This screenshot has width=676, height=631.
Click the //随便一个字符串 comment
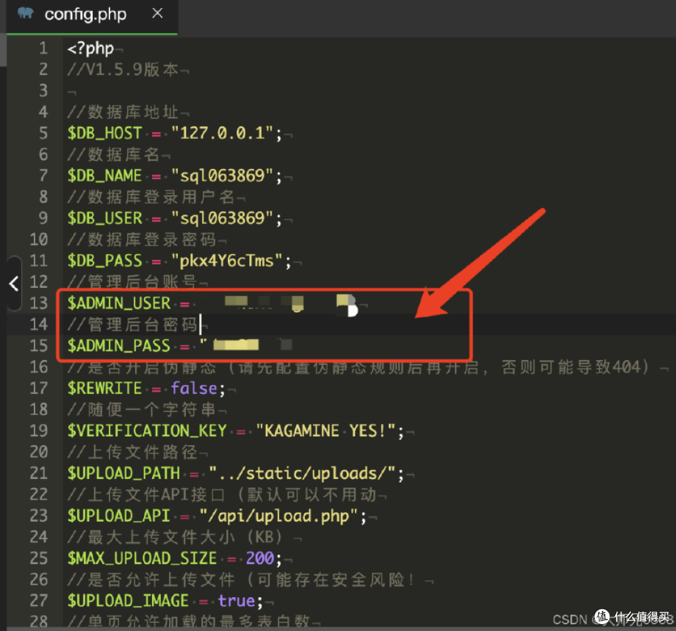point(142,410)
